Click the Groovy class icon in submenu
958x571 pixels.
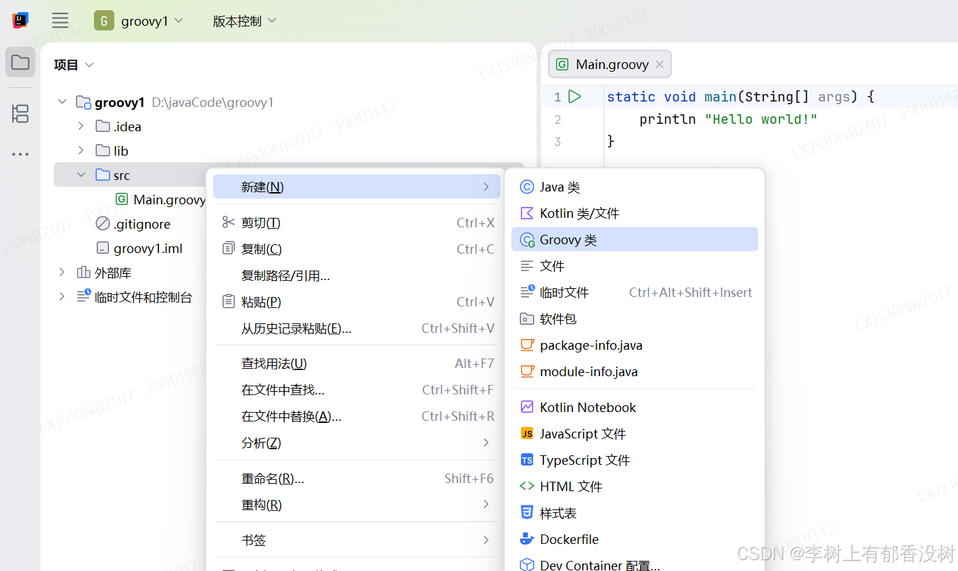click(x=528, y=239)
